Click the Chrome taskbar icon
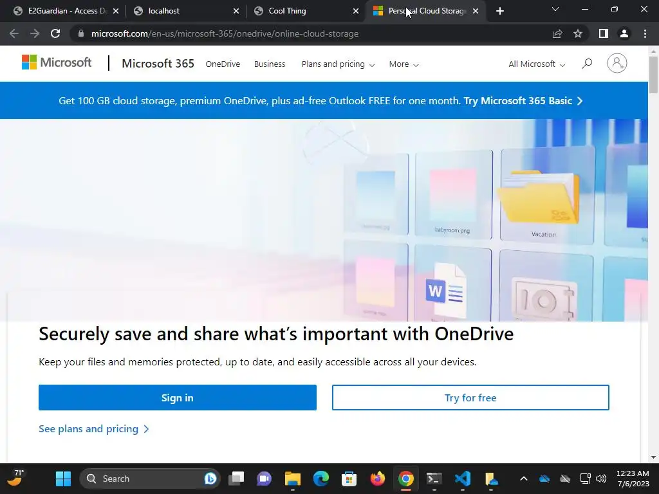This screenshot has height=494, width=659. coord(406,479)
